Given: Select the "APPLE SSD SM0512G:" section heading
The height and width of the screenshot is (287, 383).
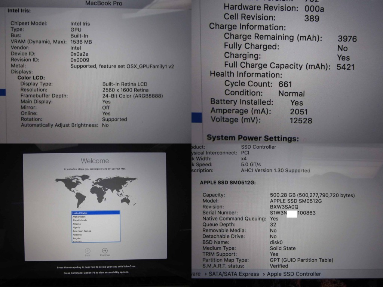Looking at the screenshot, I should pyautogui.click(x=228, y=182).
